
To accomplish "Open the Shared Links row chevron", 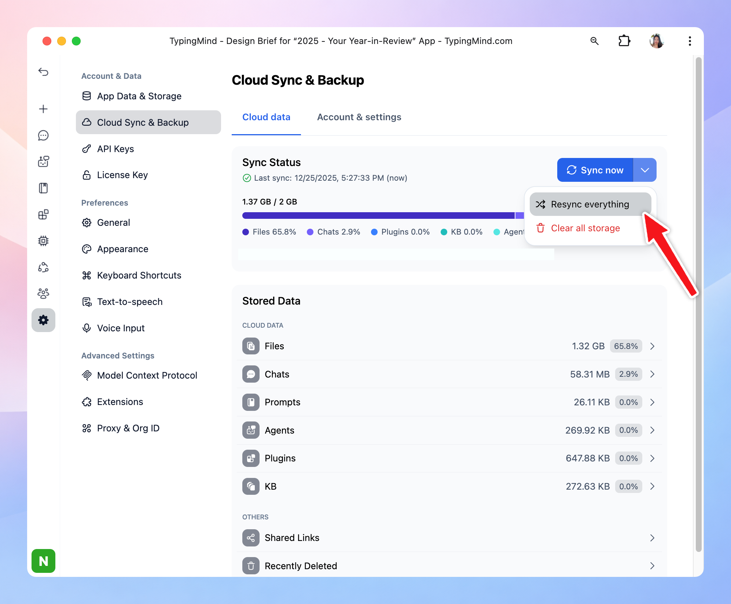I will coord(652,538).
